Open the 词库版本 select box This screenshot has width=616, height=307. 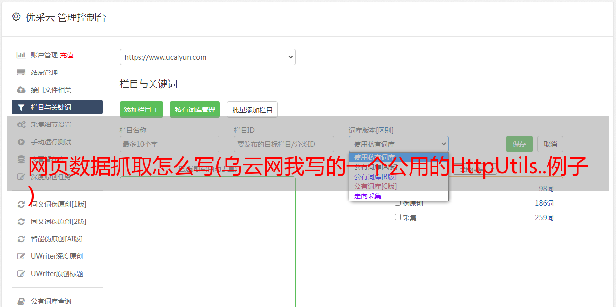click(398, 144)
